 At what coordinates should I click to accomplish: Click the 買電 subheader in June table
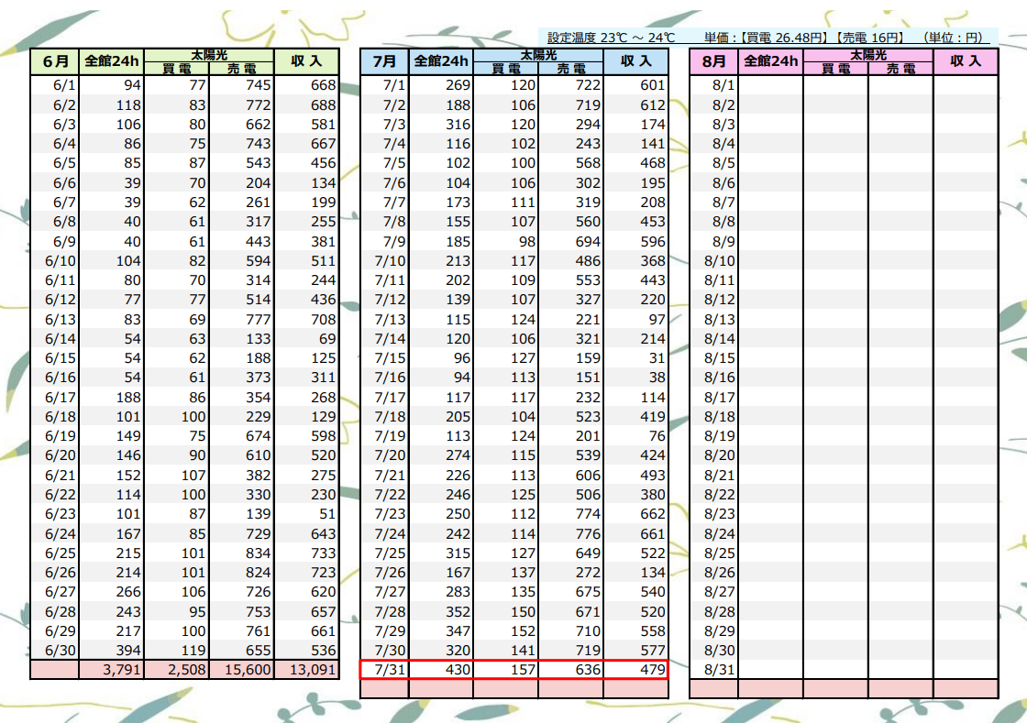[176, 69]
